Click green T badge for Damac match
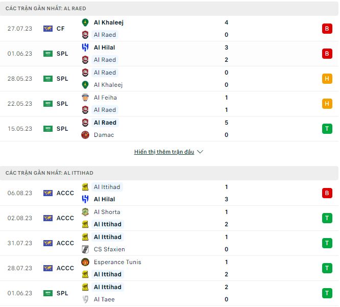This screenshot has height=307, width=340. 327,129
